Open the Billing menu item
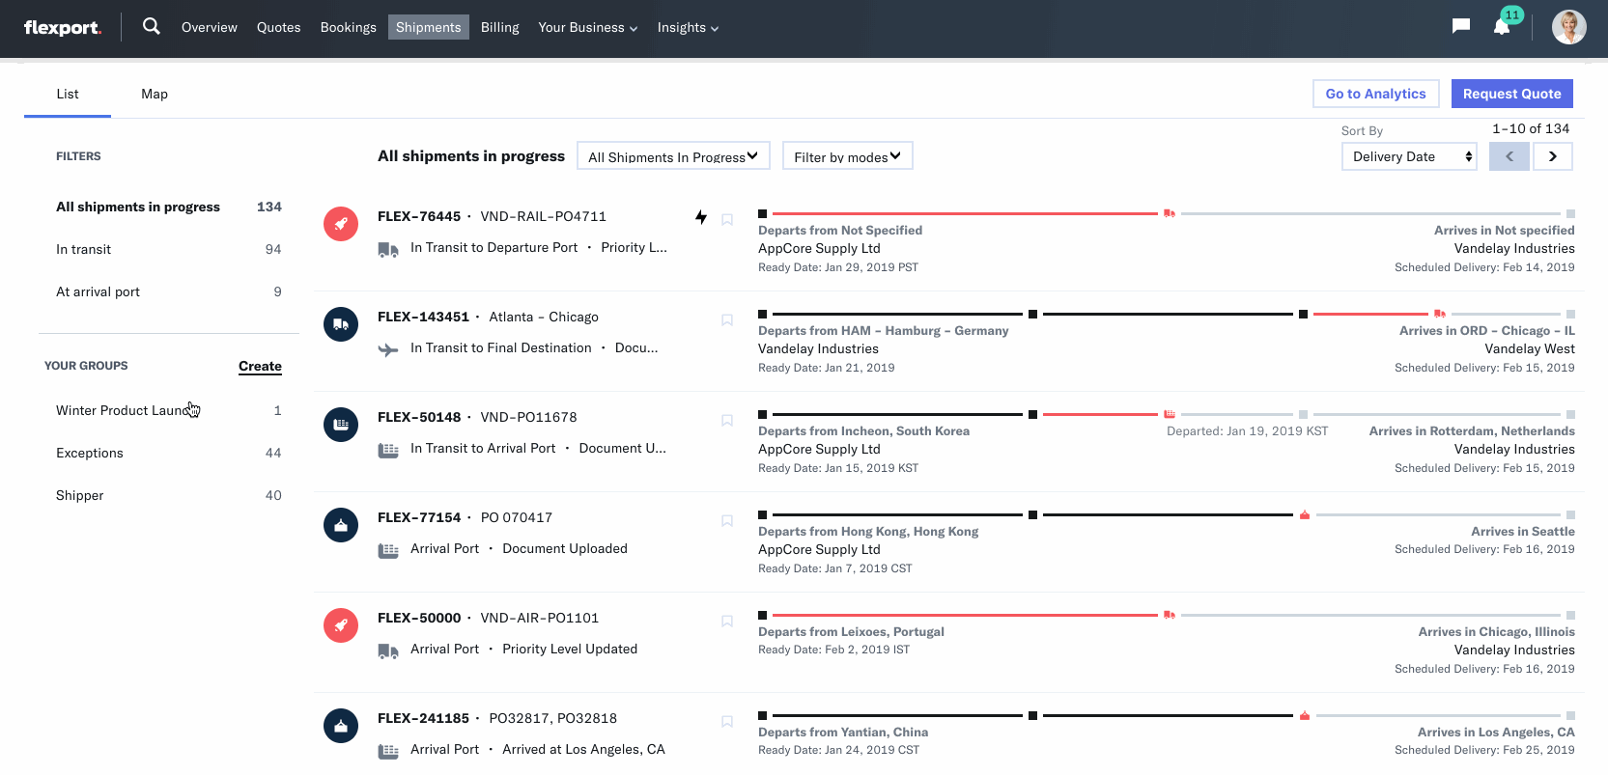Screen dimensions: 1608x775 point(499,27)
